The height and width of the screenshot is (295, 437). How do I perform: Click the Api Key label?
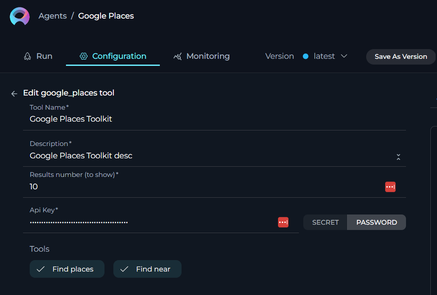44,210
